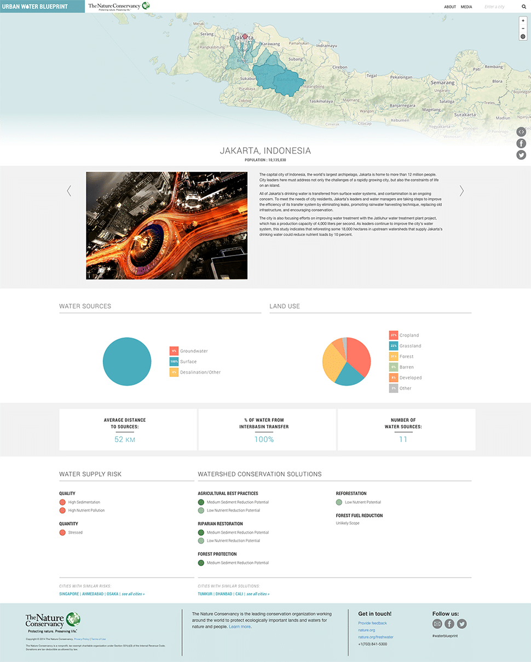Image resolution: width=531 pixels, height=662 pixels.
Task: Open the SINGAPORE similar-risk city link
Action: pos(69,594)
